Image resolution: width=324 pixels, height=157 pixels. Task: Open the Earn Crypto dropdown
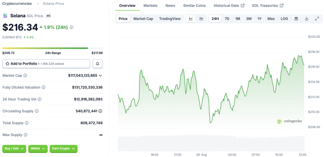pos(63,148)
